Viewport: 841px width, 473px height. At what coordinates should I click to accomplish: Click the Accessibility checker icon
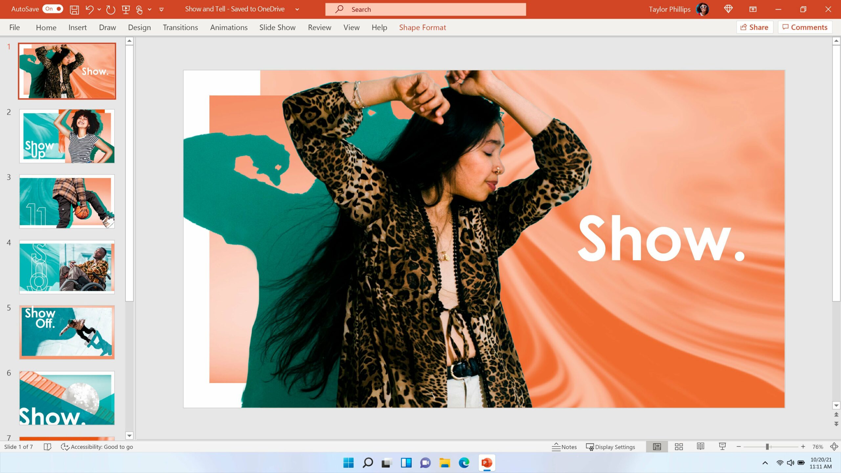pyautogui.click(x=65, y=446)
